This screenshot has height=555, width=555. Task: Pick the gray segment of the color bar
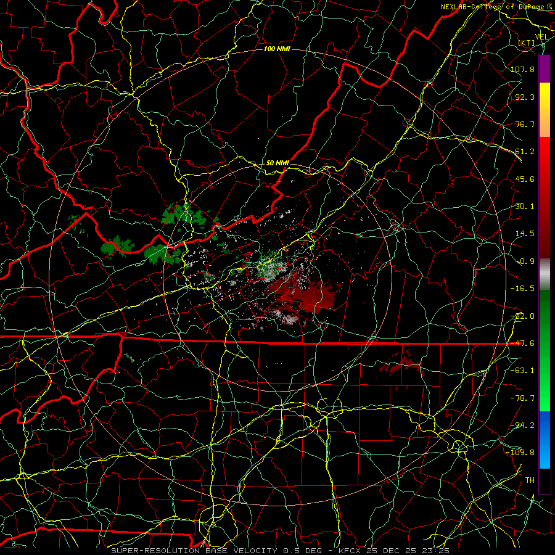pyautogui.click(x=545, y=274)
